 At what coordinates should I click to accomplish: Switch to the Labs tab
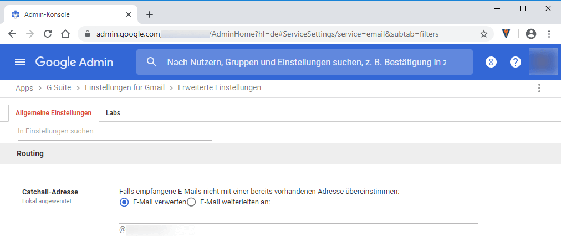click(113, 113)
